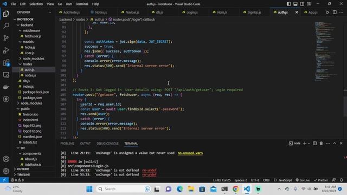Split the editor to the right
347x195 pixels.
[x=335, y=12]
